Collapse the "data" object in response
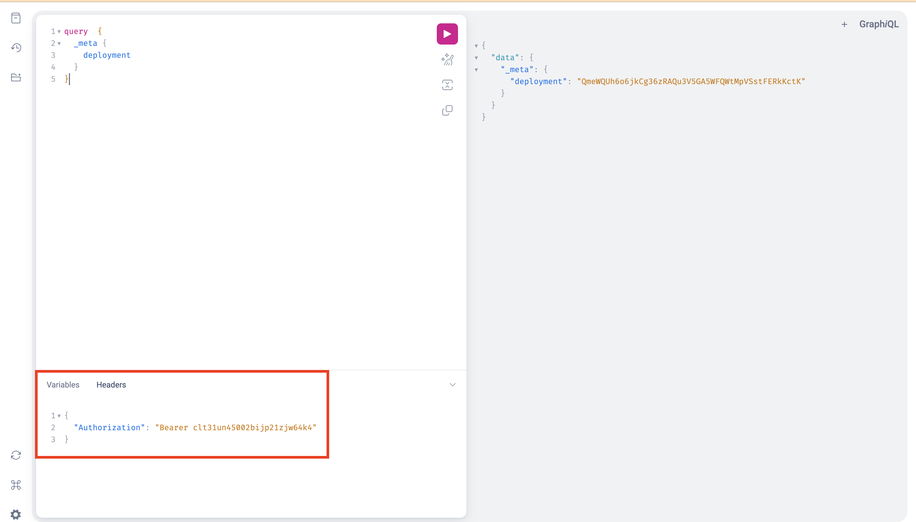This screenshot has width=916, height=522. pos(477,58)
